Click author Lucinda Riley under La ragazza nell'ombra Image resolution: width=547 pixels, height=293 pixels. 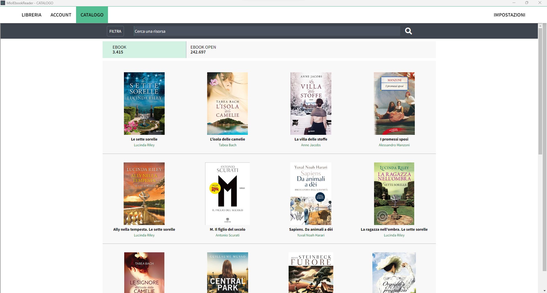pos(394,235)
